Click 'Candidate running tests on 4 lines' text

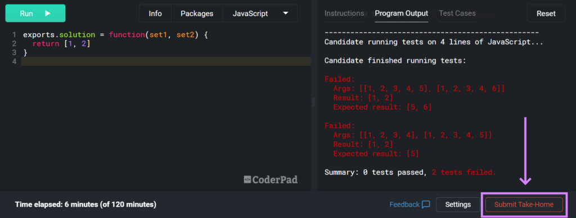coord(434,42)
